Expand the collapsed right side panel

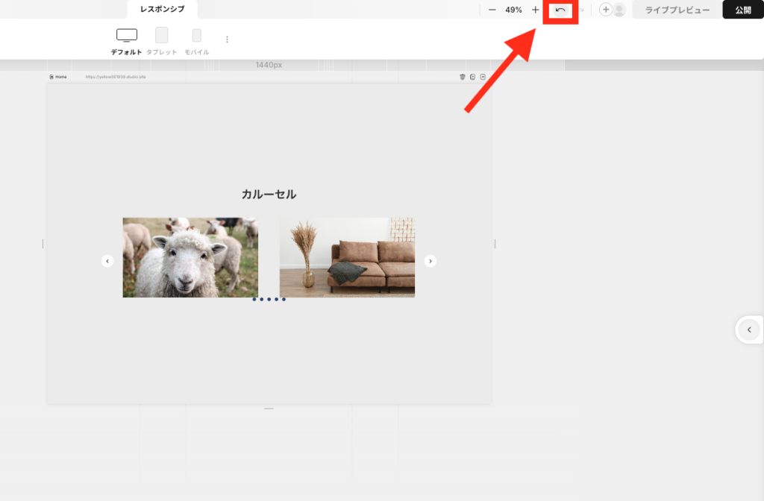point(749,330)
